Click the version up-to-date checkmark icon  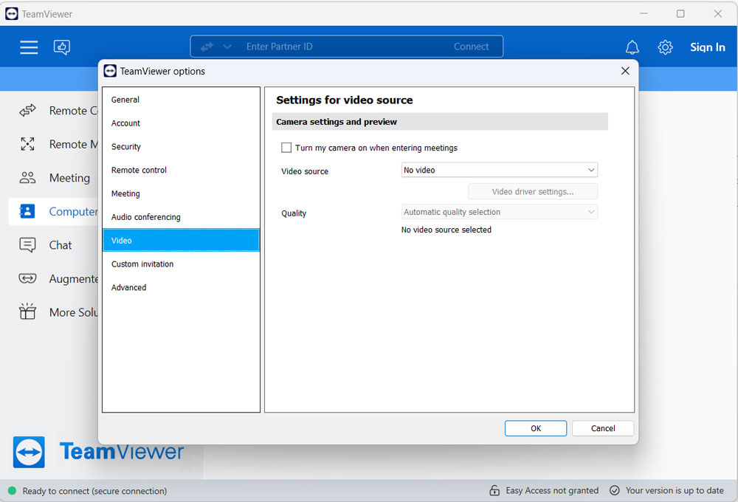[x=614, y=490]
